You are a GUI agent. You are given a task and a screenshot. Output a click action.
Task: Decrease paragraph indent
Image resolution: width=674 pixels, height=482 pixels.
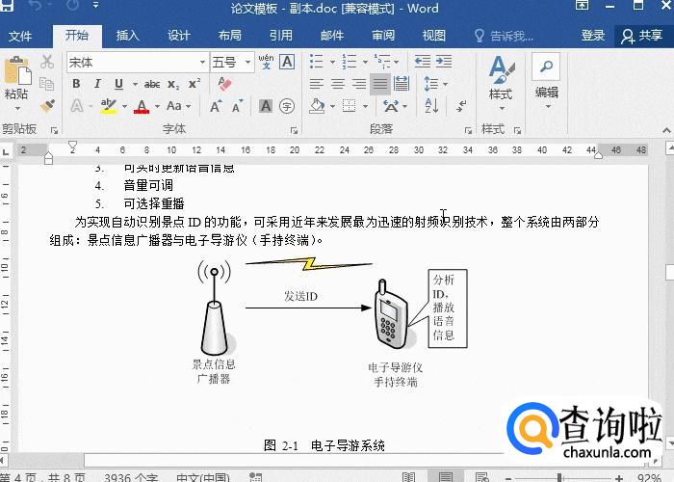point(423,62)
